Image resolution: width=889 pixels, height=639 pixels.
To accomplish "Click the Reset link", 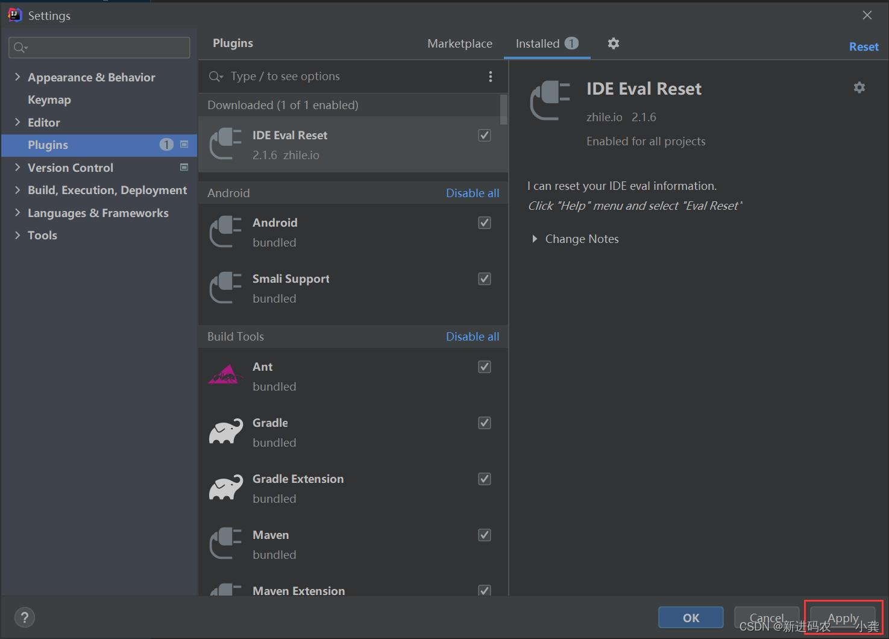I will [x=864, y=46].
